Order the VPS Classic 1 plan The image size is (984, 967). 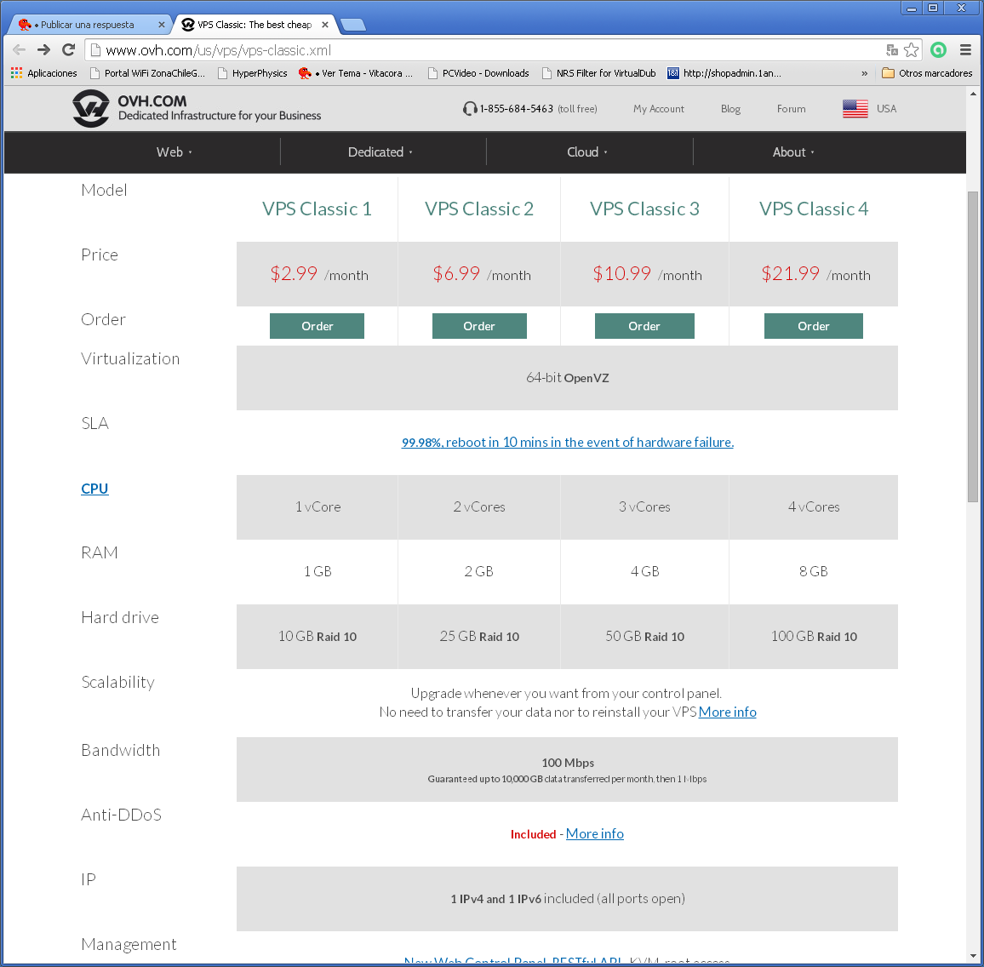pos(317,326)
